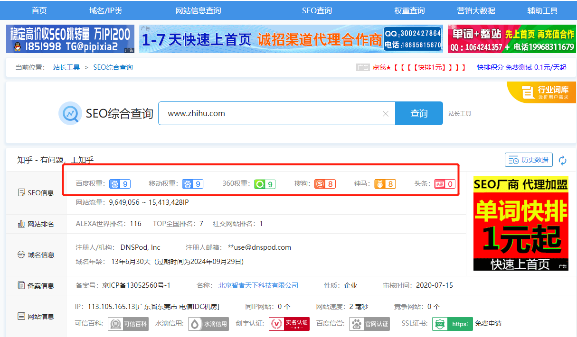The image size is (577, 337).
Task: Click the 网站排名 bar chart icon
Action: [x=21, y=224]
